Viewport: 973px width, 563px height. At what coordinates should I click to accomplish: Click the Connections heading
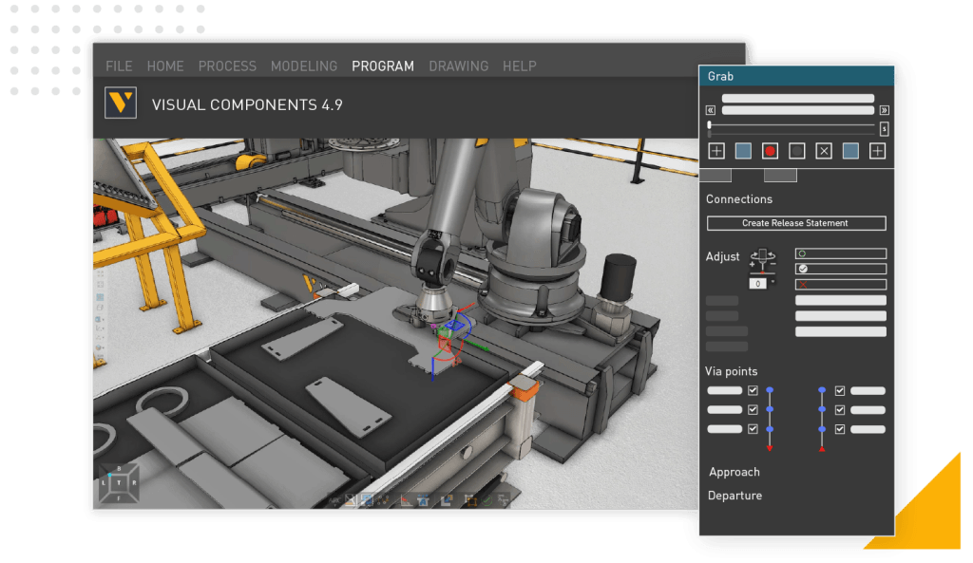coord(739,199)
